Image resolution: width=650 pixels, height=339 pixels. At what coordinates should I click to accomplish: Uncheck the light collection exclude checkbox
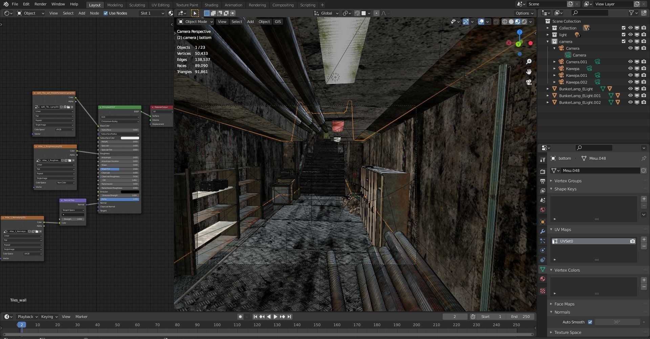click(624, 35)
